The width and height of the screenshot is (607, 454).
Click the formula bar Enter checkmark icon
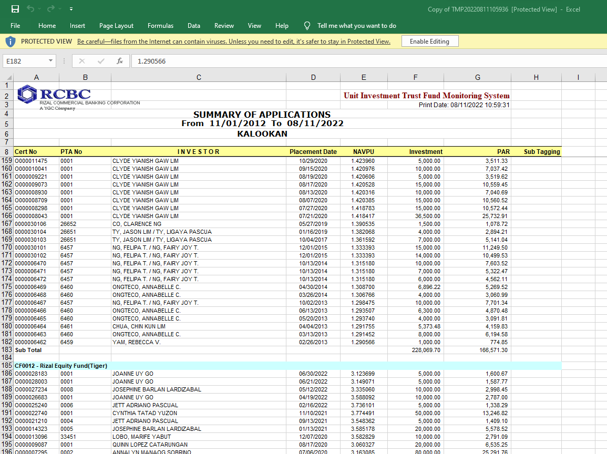coord(101,61)
